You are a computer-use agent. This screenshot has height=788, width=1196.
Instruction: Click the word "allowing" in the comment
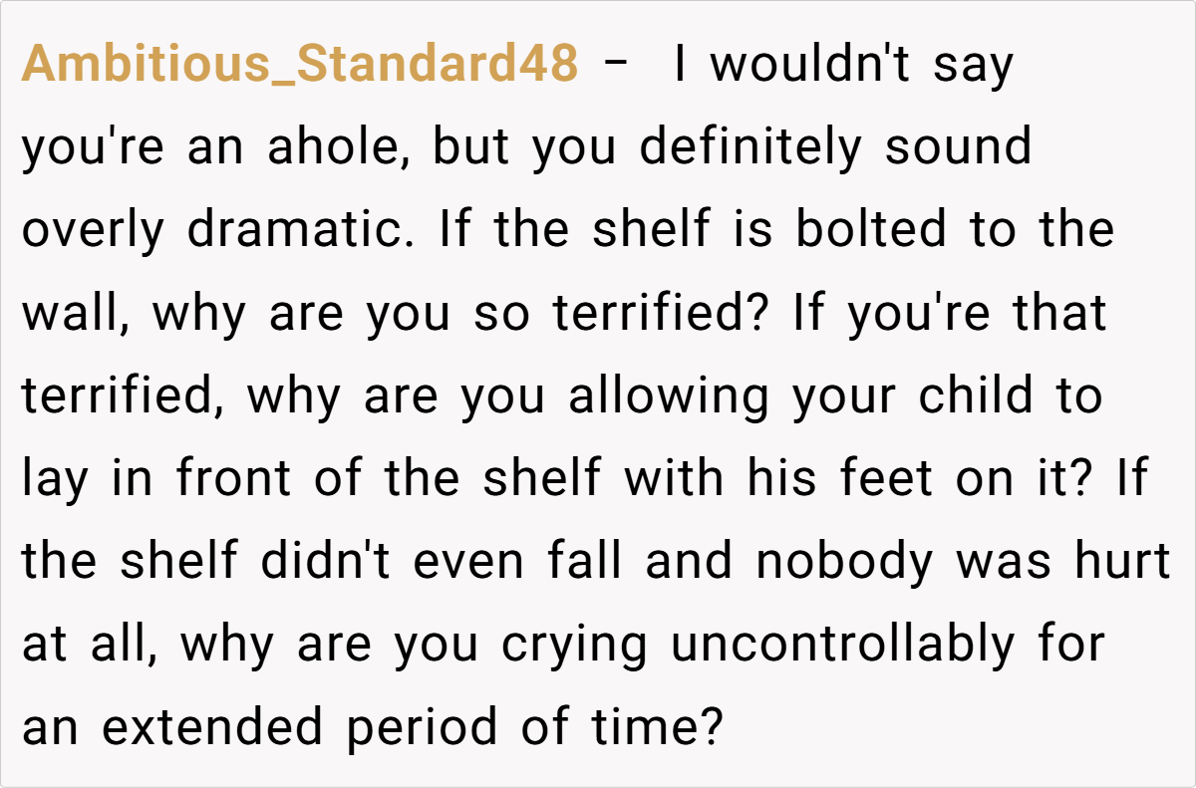[668, 395]
